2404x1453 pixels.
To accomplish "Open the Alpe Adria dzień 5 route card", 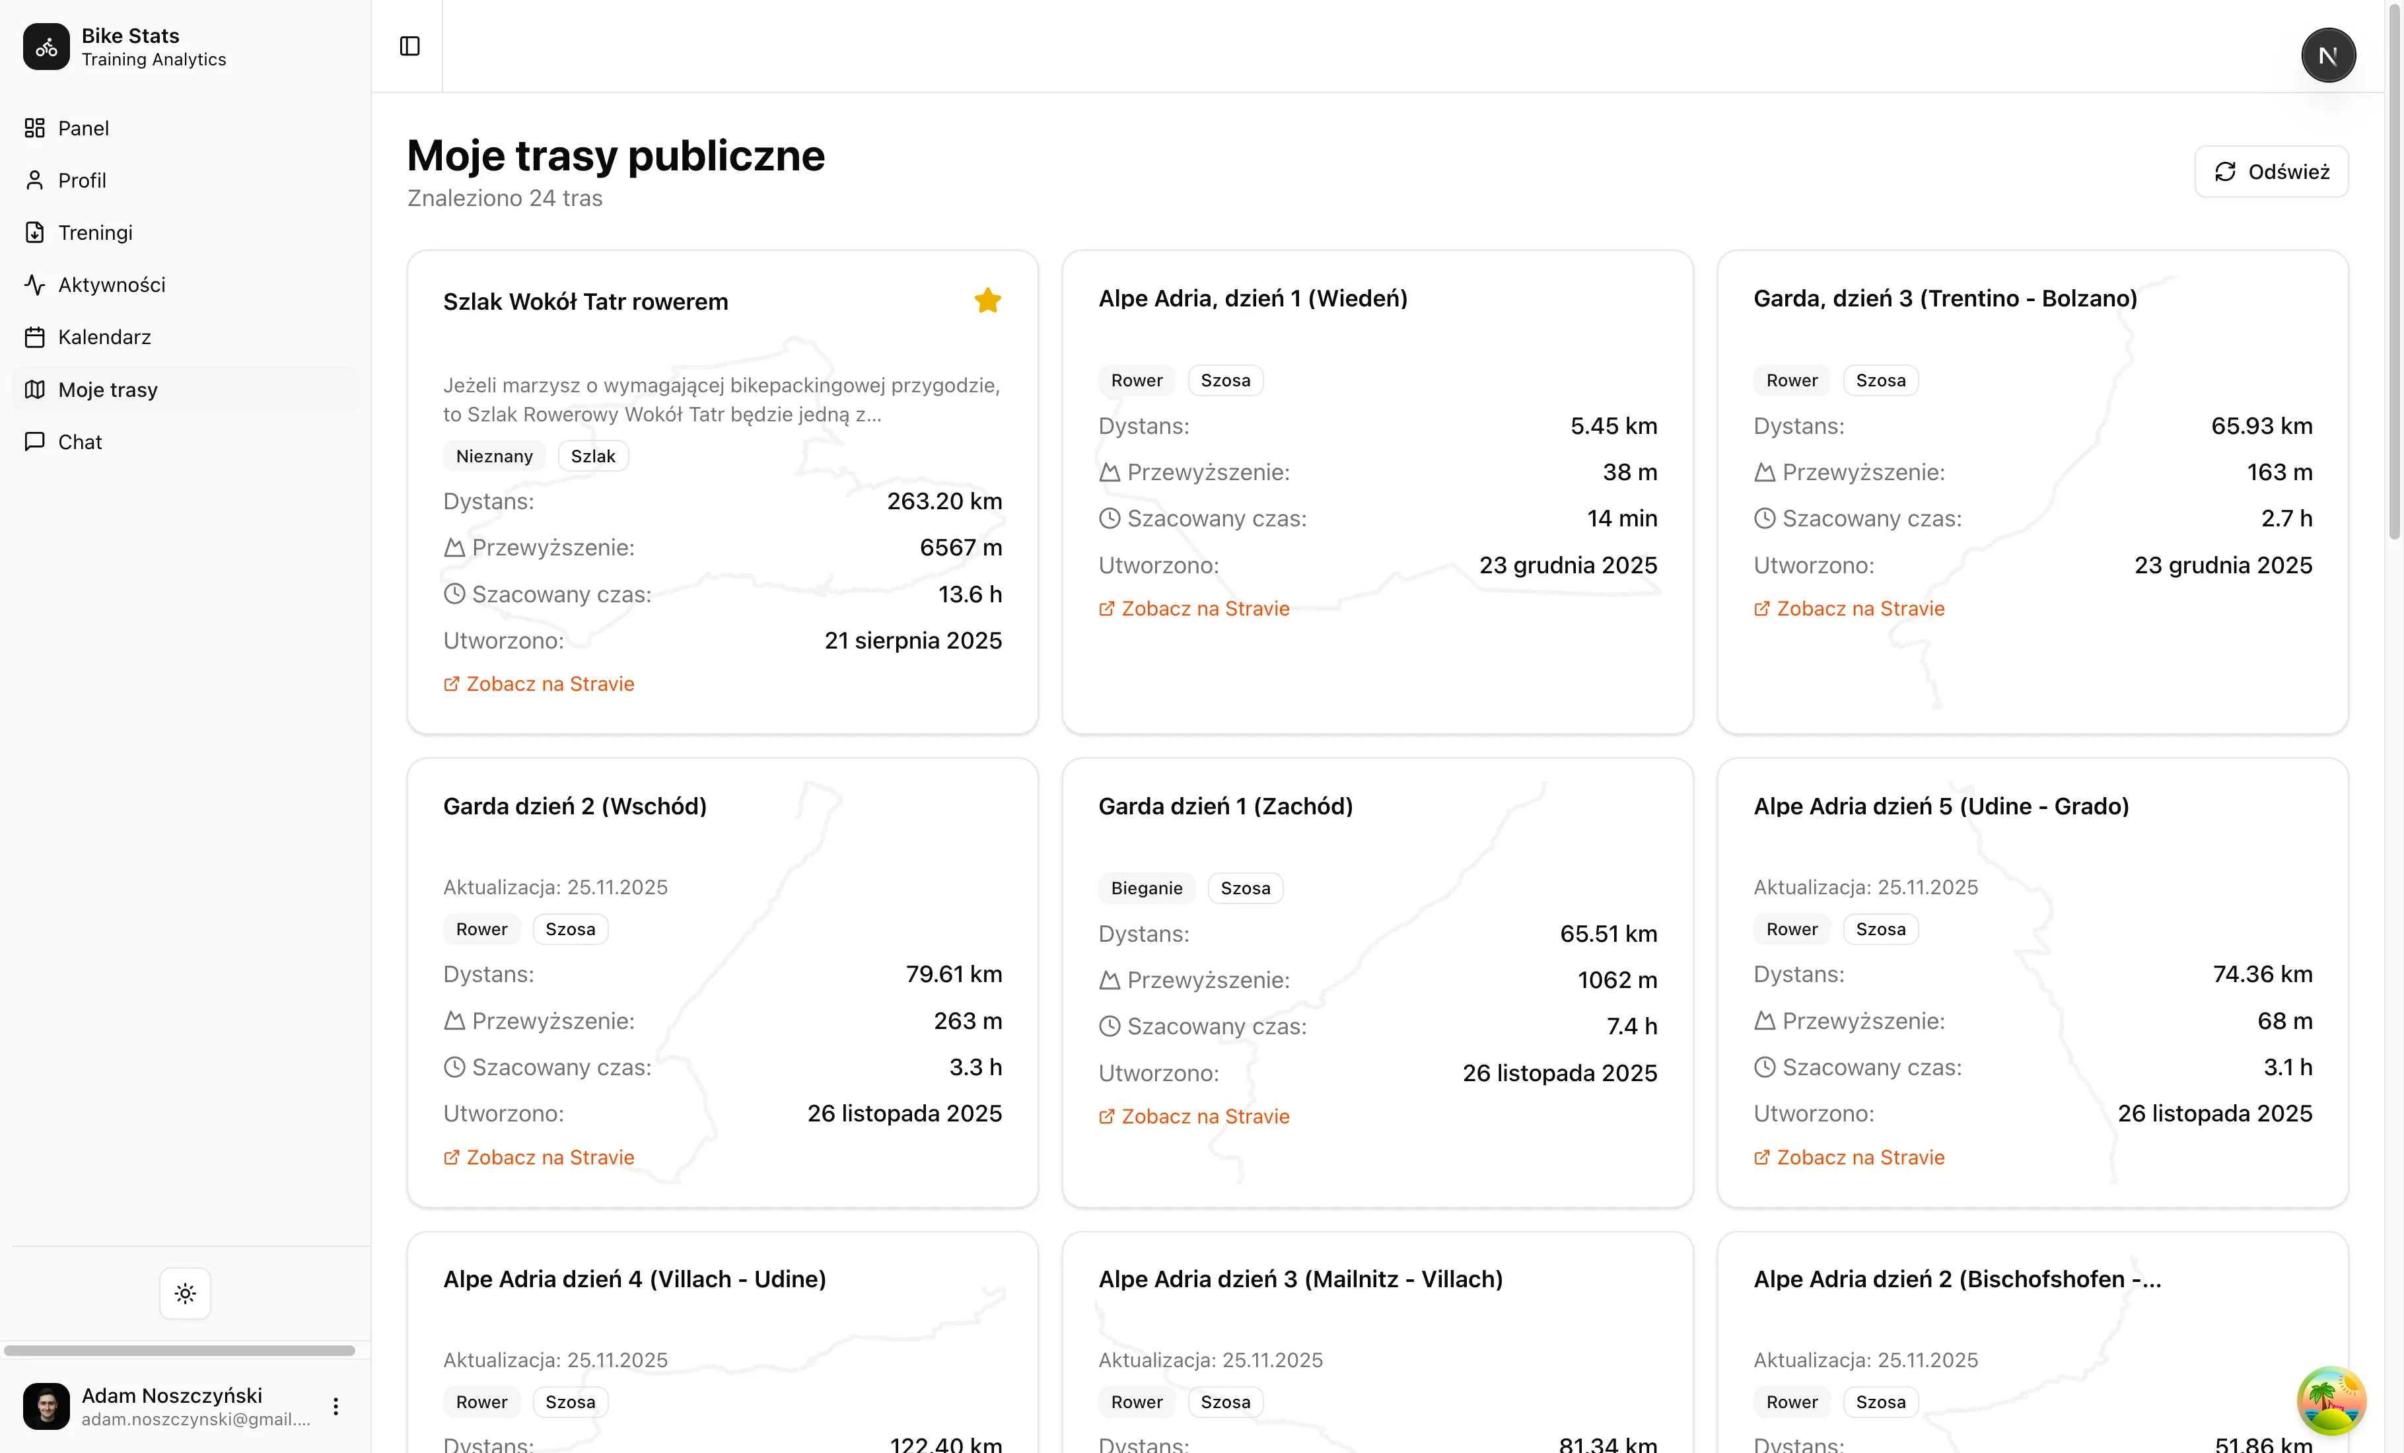I will point(1940,806).
